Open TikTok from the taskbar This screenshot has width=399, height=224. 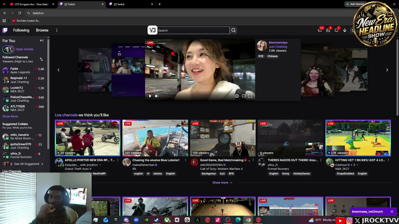[x=218, y=220]
